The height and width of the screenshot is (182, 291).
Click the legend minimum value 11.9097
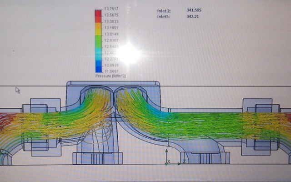tap(110, 71)
